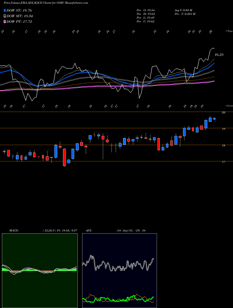Click the price axis label 19

(x=224, y=129)
